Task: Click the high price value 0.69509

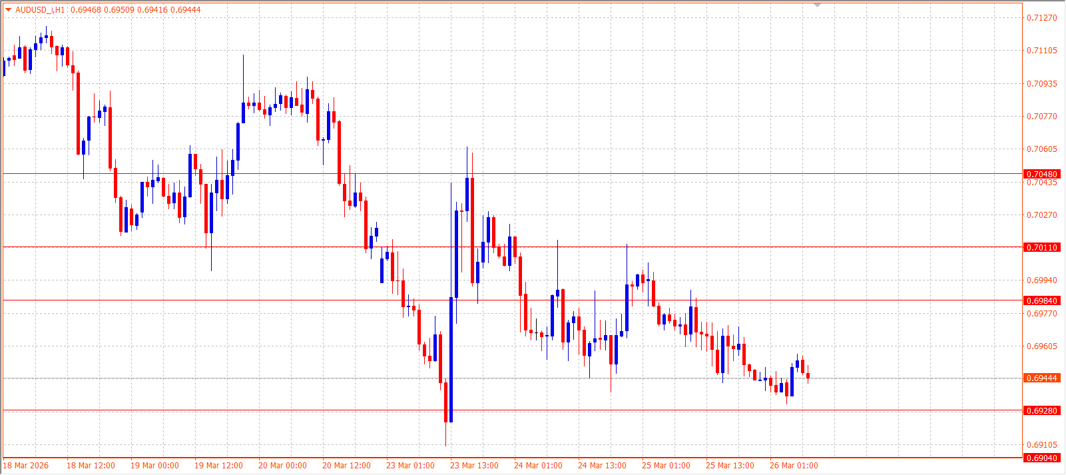Action: coord(119,9)
